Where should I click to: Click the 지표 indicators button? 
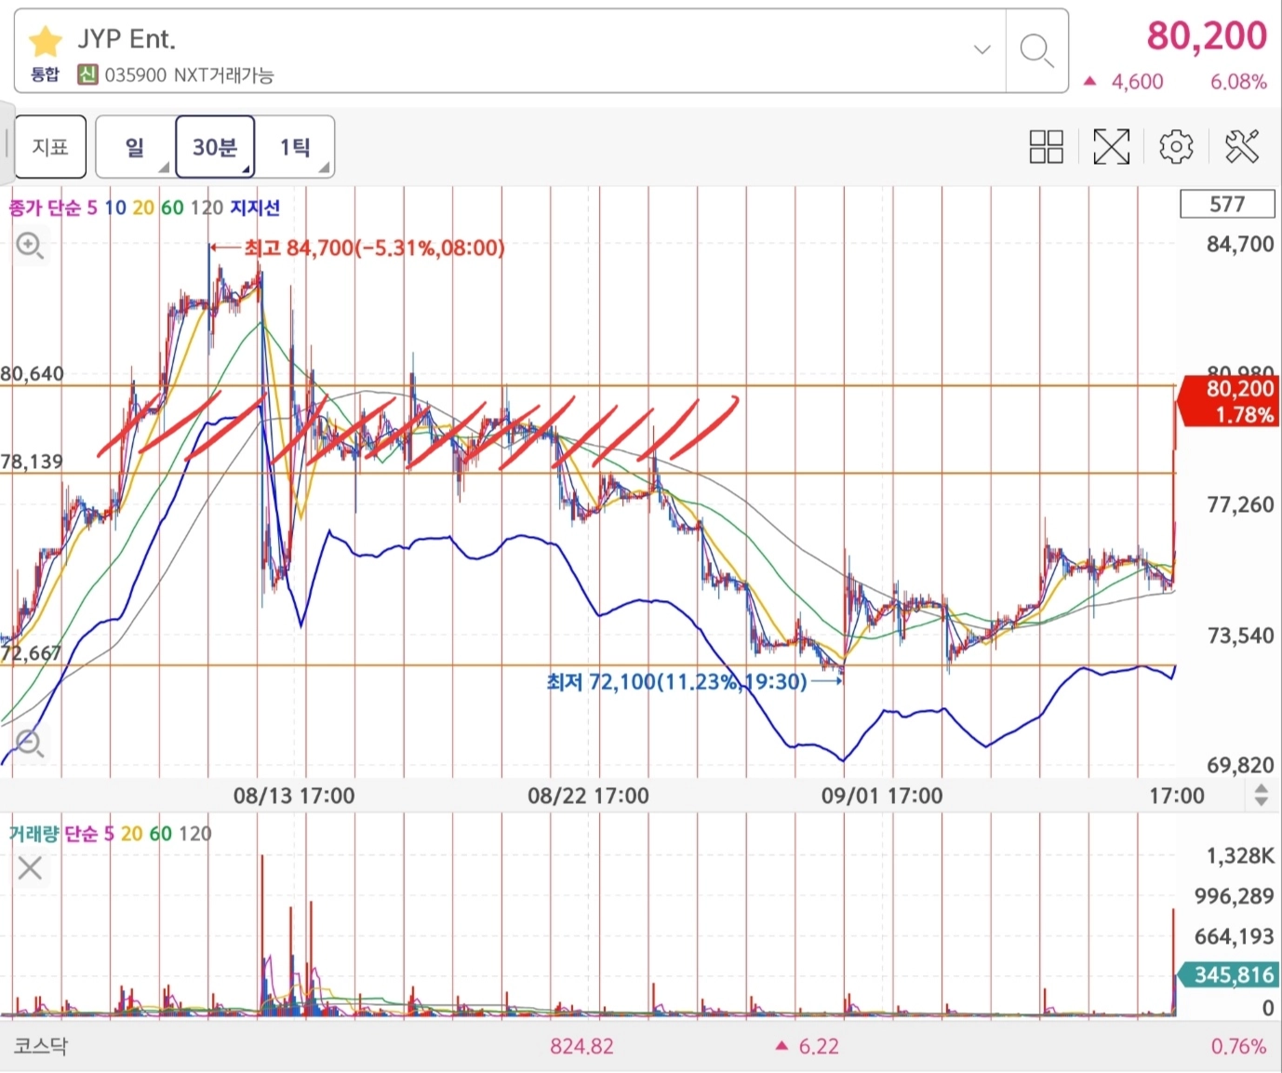click(x=50, y=147)
